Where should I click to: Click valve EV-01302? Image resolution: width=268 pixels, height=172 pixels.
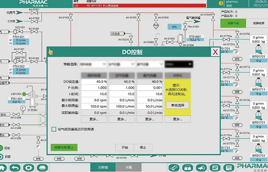pos(34,61)
